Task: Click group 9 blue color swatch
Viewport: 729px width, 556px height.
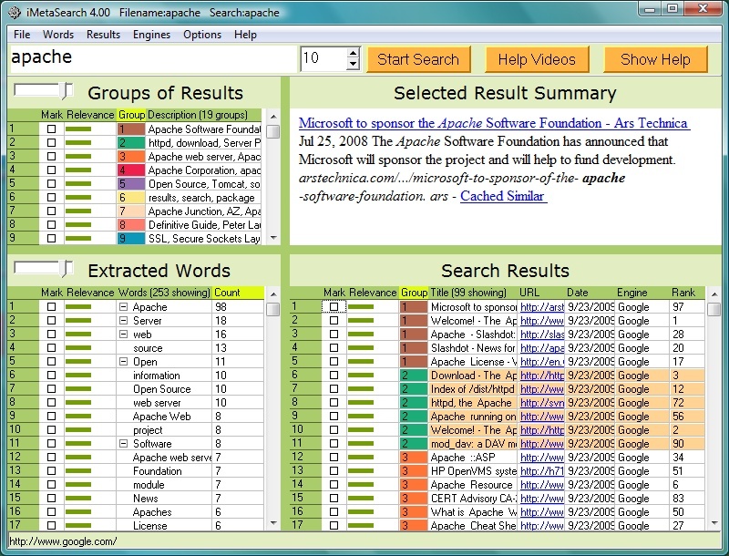Action: click(x=131, y=239)
